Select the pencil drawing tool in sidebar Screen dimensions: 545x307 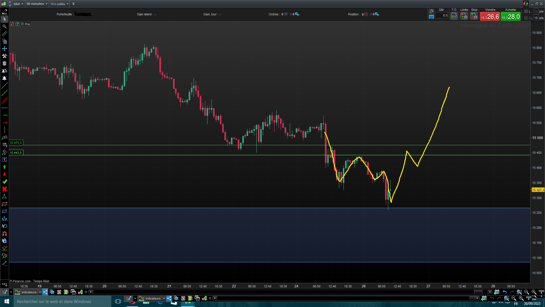click(5, 12)
